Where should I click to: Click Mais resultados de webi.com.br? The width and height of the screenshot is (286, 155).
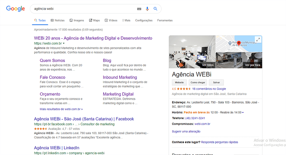pos(61,109)
